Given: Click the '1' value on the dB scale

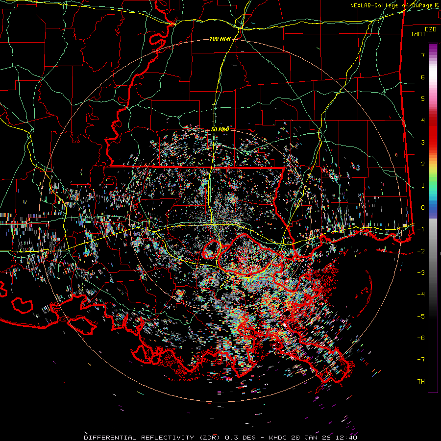Looking at the screenshot, I should point(423,186).
